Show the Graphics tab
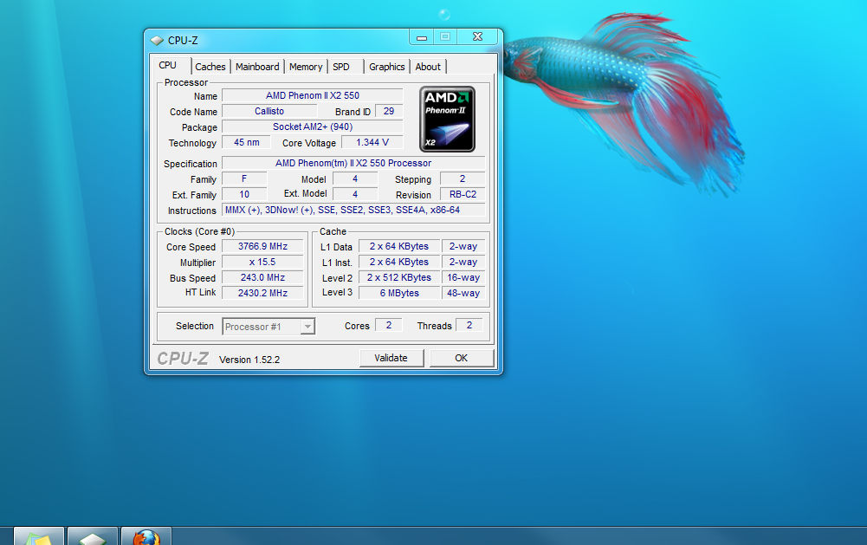 (386, 67)
